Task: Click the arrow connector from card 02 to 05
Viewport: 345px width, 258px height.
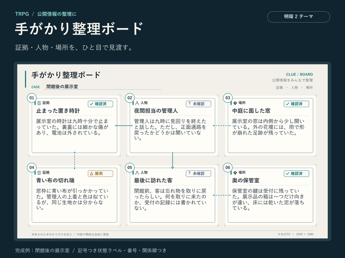Action: coord(172,161)
